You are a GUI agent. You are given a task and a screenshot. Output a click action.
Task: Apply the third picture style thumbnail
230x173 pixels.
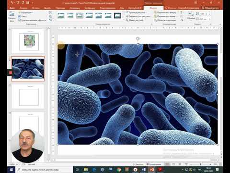[x=80, y=16]
